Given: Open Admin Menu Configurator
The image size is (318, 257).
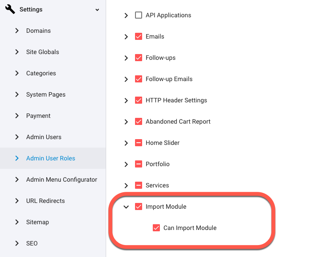Looking at the screenshot, I should [62, 179].
